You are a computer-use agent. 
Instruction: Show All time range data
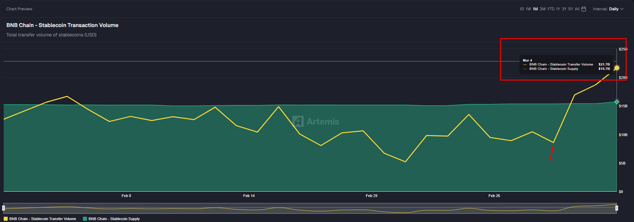pyautogui.click(x=577, y=9)
